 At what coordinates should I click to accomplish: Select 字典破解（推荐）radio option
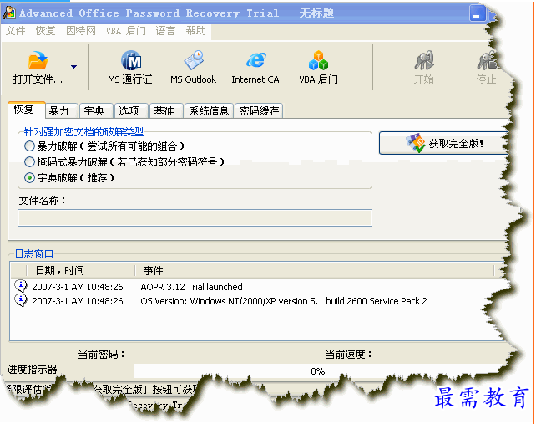click(29, 178)
